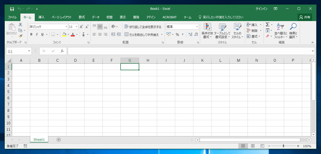This screenshot has height=154, width=321.
Task: Click the Copy icon in clipboard group
Action: click(20, 30)
